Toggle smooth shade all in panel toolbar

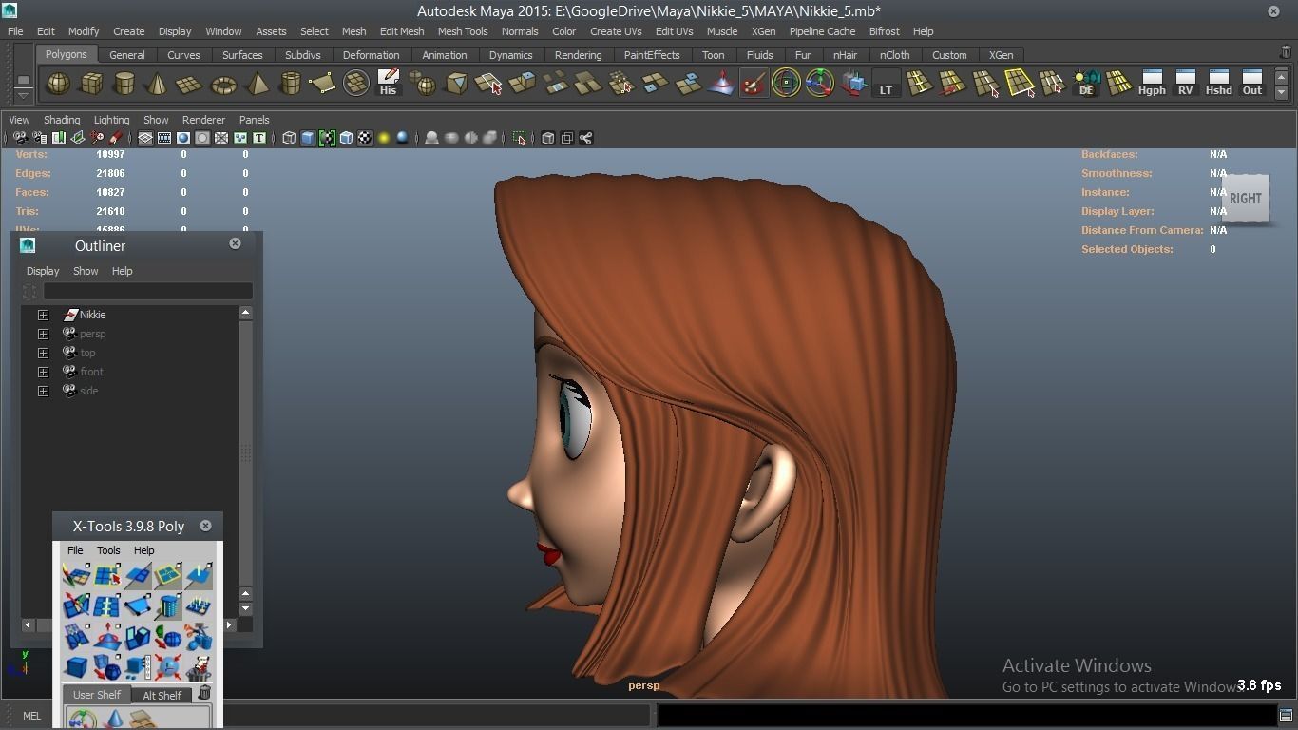click(308, 139)
